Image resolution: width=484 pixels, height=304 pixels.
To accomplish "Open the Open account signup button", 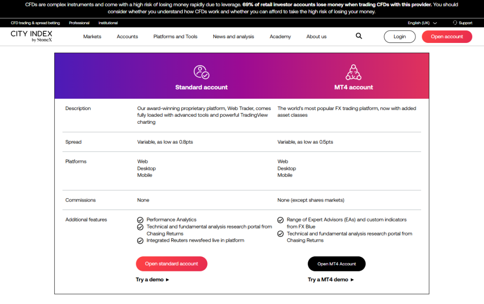I will click(x=447, y=36).
